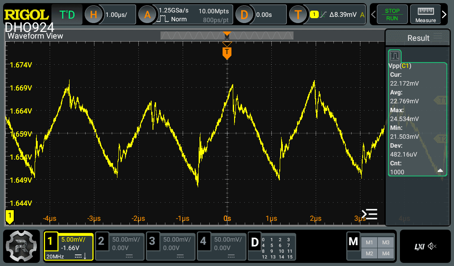This screenshot has height=266, width=454.
Task: Click the rising edge trigger slope icon
Action: [323, 15]
